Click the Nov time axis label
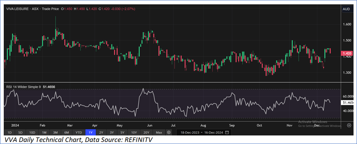This screenshot has height=144, width=357. point(289,125)
